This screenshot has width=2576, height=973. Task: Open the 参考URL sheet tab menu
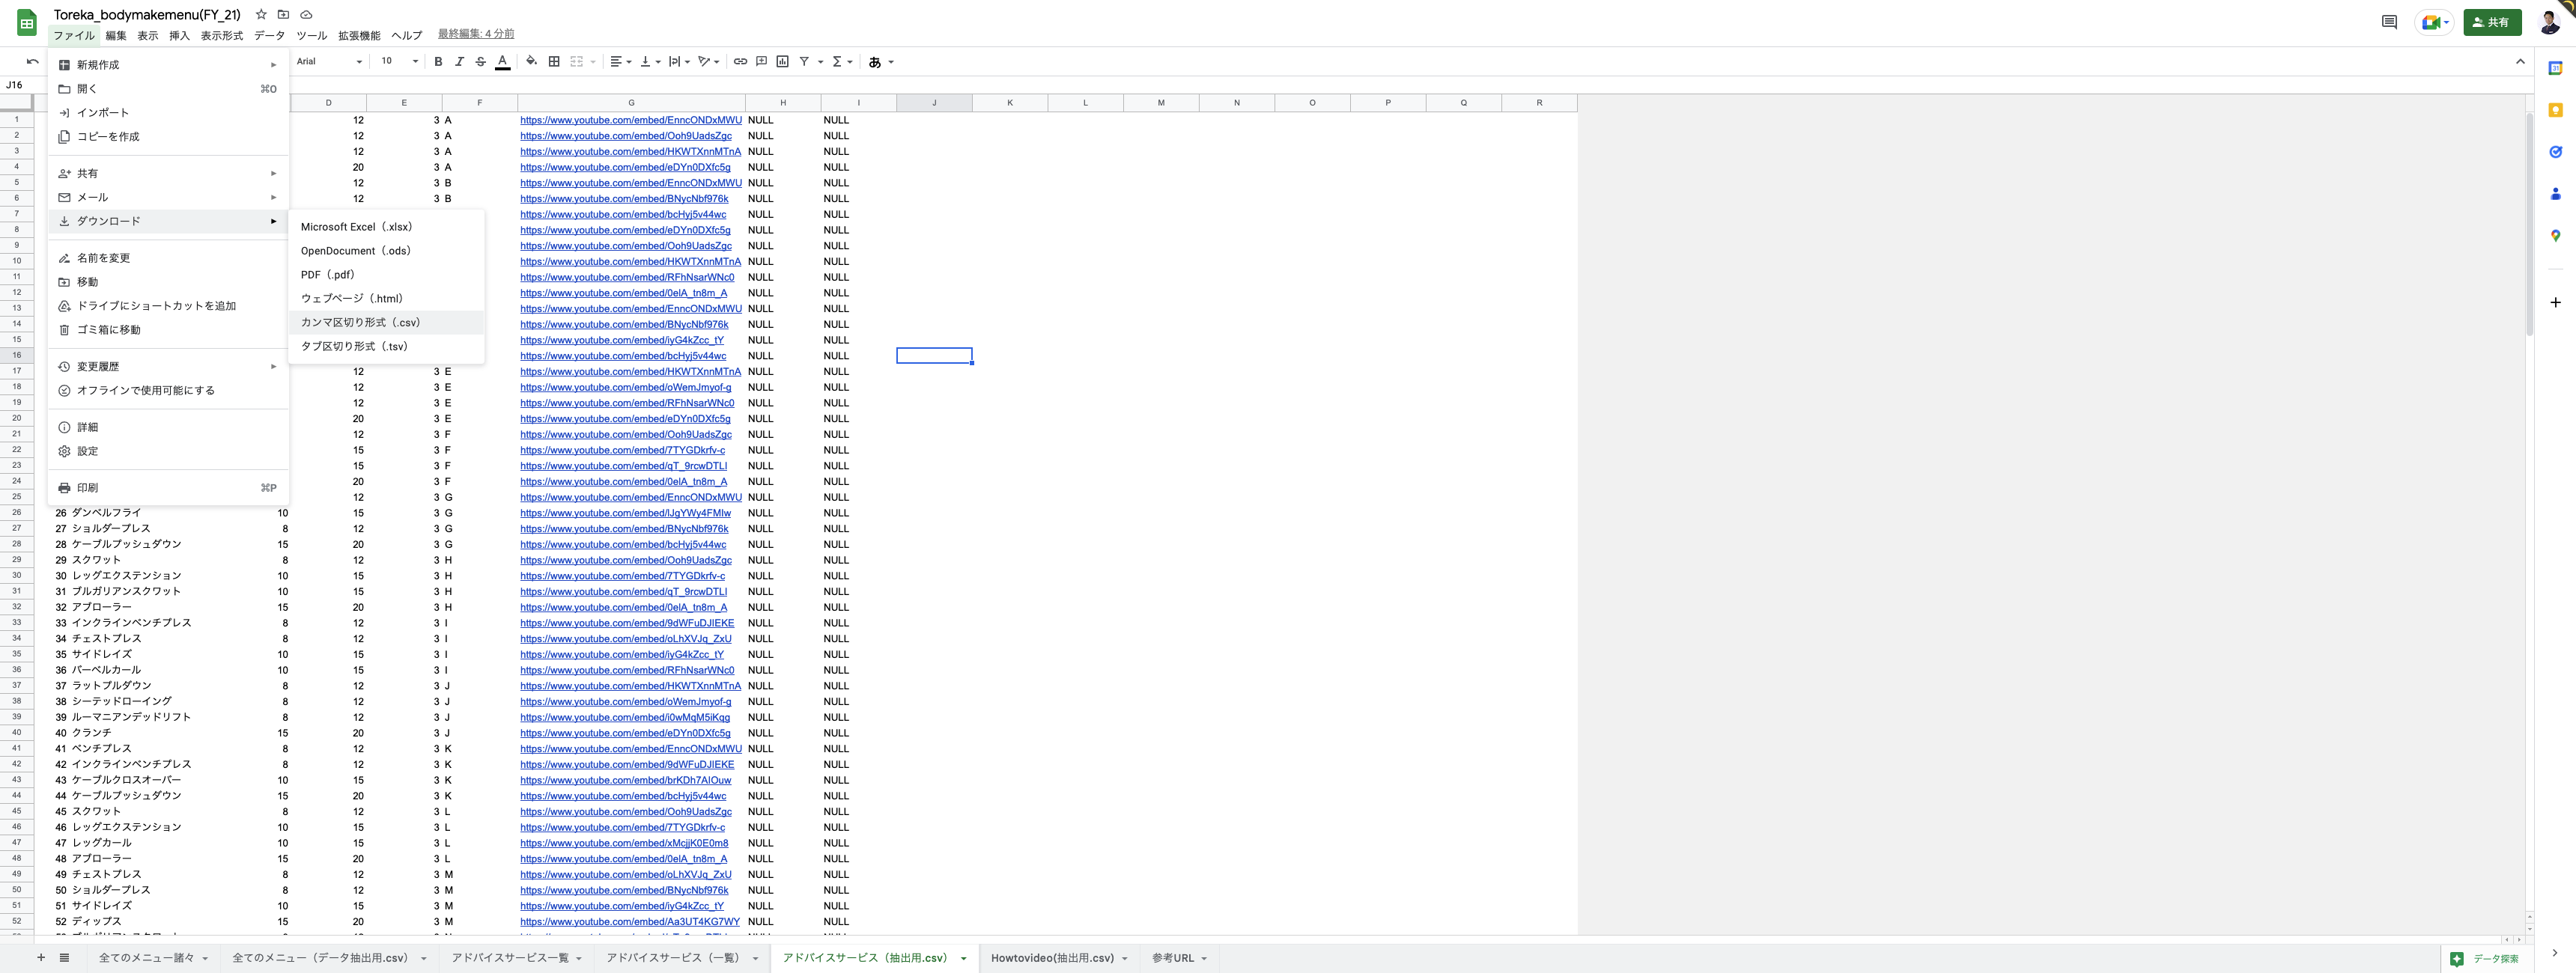tap(1204, 957)
